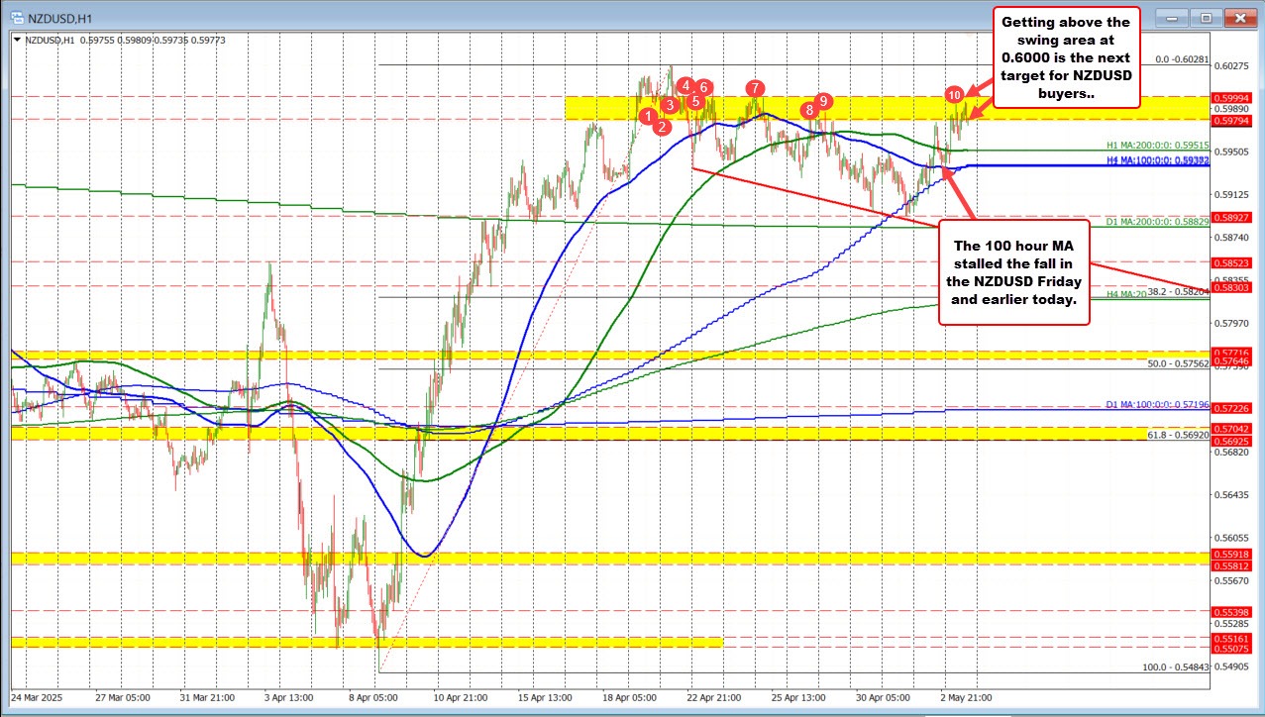Click red swing marker number 10
Screen dimensions: 1265x717
[x=954, y=94]
